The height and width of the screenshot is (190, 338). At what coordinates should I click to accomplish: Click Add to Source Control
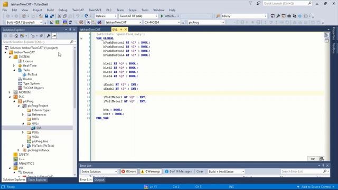pyautogui.click(x=316, y=187)
